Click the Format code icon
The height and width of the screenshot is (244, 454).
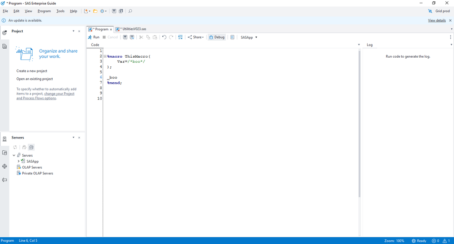180,37
